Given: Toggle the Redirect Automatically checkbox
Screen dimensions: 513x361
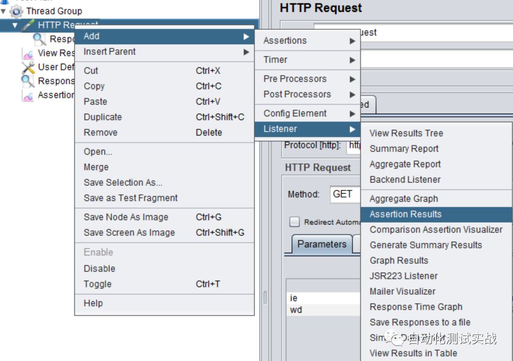Looking at the screenshot, I should pos(294,222).
